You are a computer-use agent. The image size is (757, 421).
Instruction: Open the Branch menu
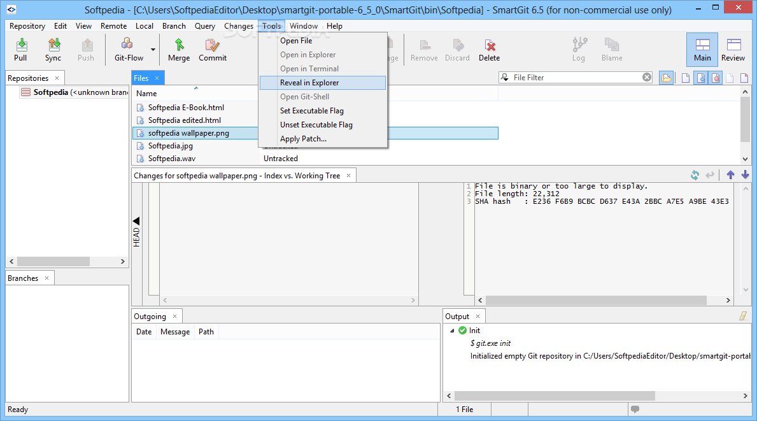pos(174,26)
